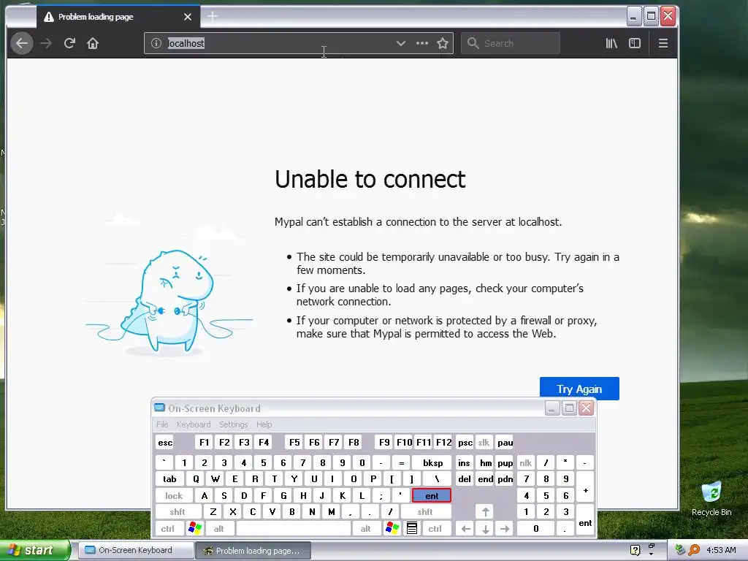The height and width of the screenshot is (561, 748).
Task: Click the 'Unable to connect' heading
Action: pos(370,180)
